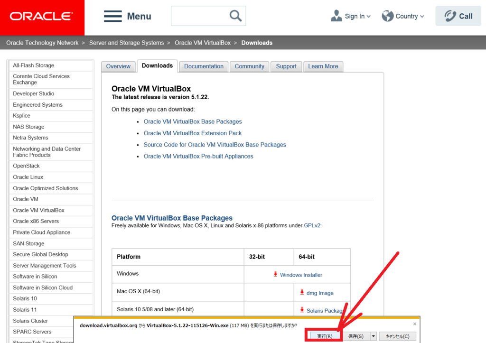Click the Call phone icon
486x343 pixels.
coord(450,16)
